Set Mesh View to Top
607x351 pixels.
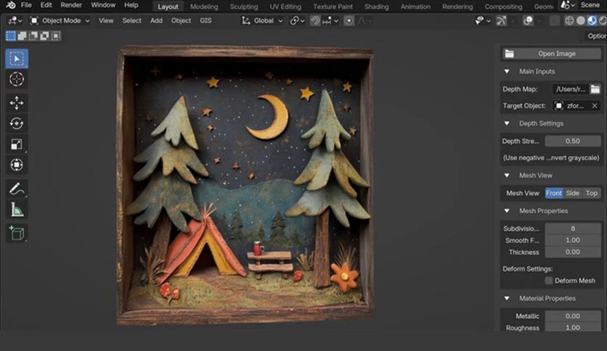(592, 194)
